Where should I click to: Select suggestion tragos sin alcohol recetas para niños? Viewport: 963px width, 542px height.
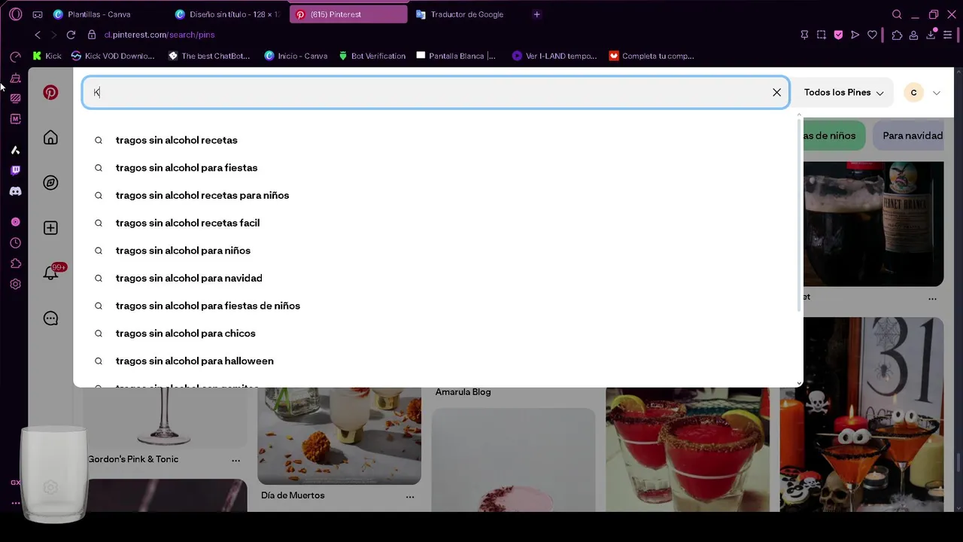click(x=202, y=195)
